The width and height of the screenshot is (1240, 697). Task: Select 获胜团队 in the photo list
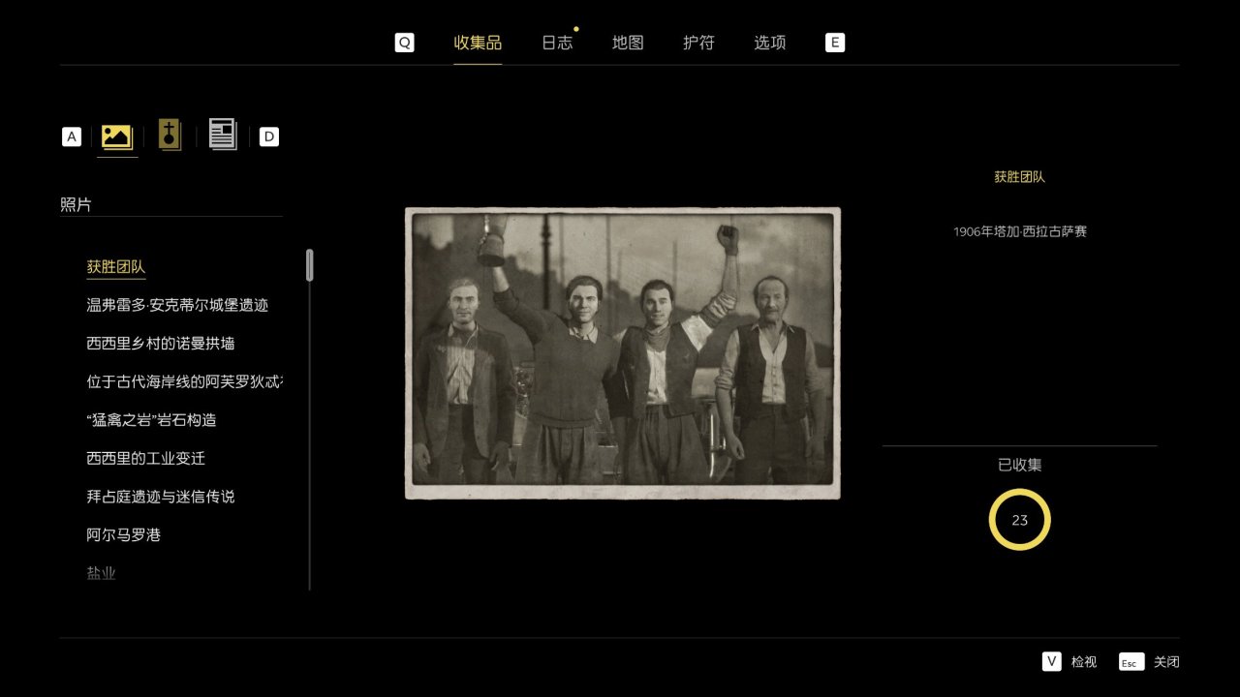tap(116, 267)
